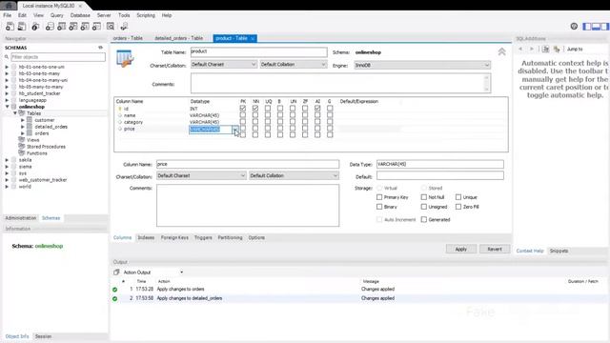Click the open SQL script toolbar icon

22,27
